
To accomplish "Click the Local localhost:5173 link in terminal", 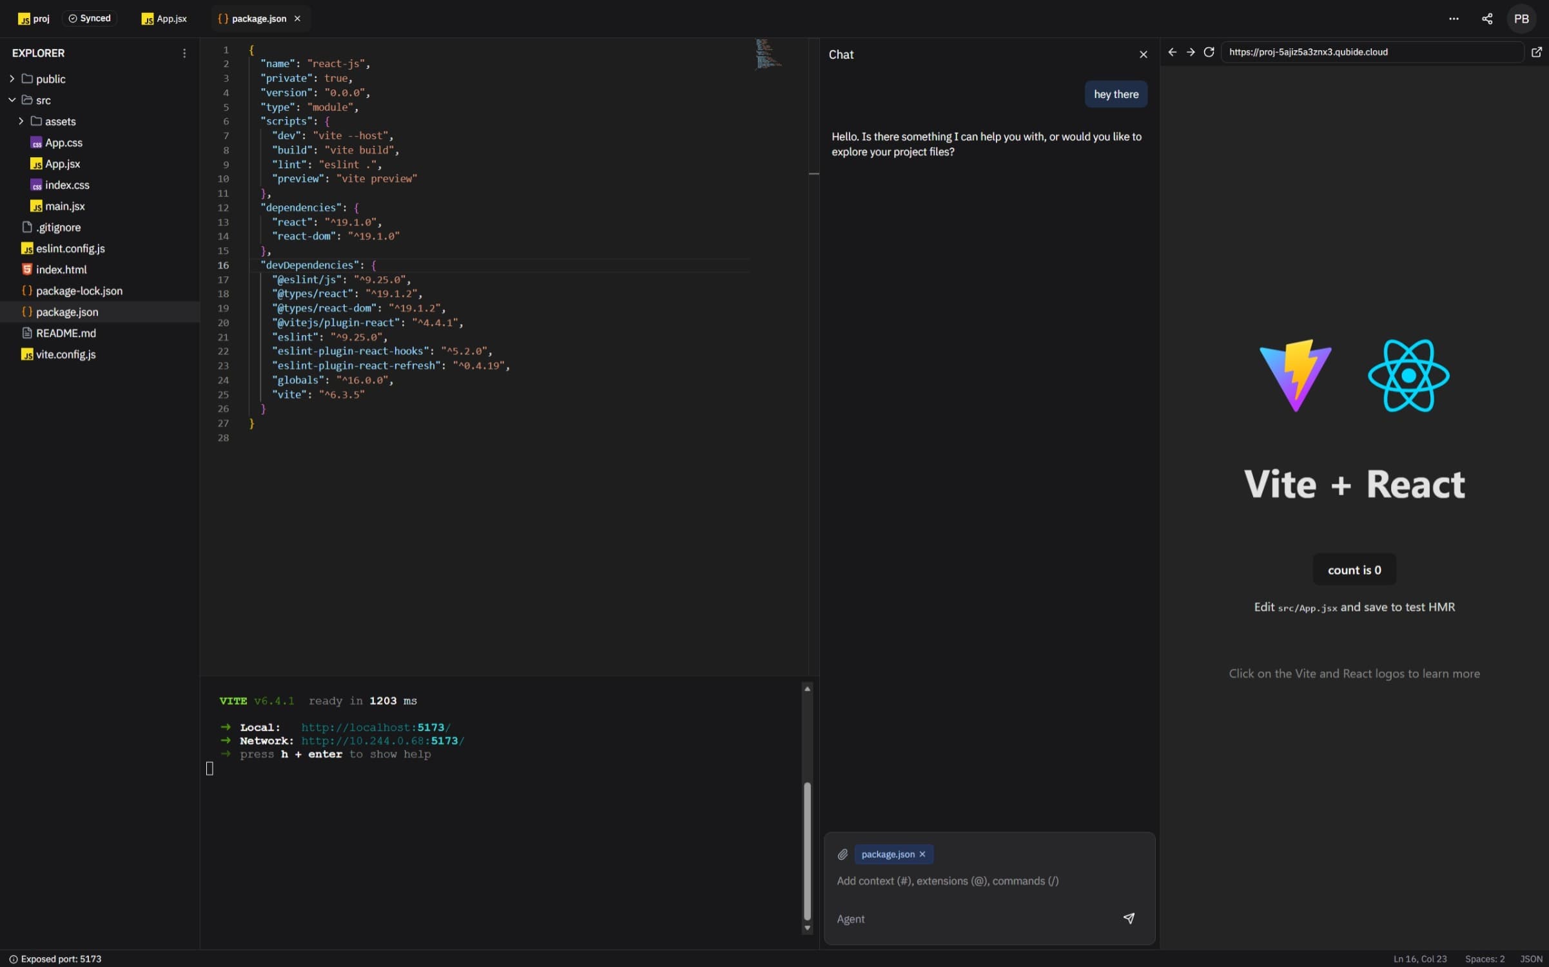I will tap(376, 727).
